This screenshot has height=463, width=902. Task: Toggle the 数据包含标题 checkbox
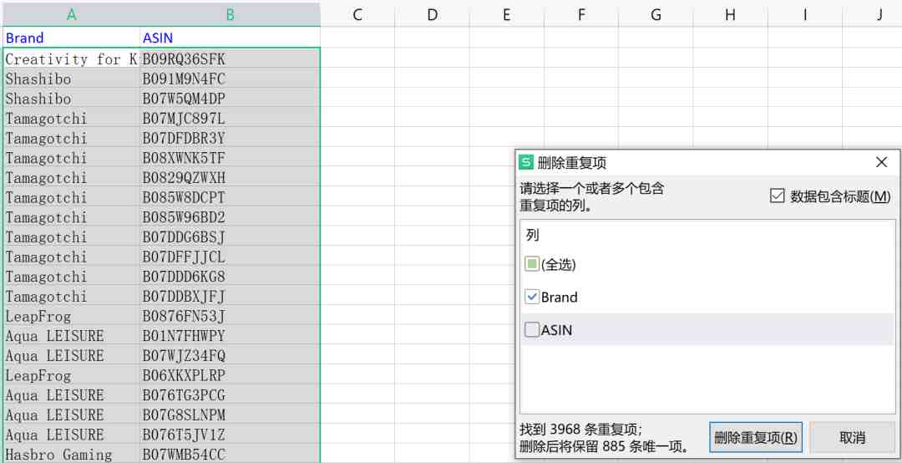(778, 196)
